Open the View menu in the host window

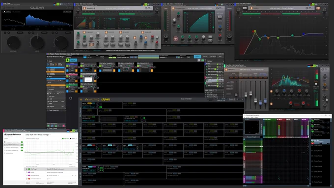click(68, 54)
